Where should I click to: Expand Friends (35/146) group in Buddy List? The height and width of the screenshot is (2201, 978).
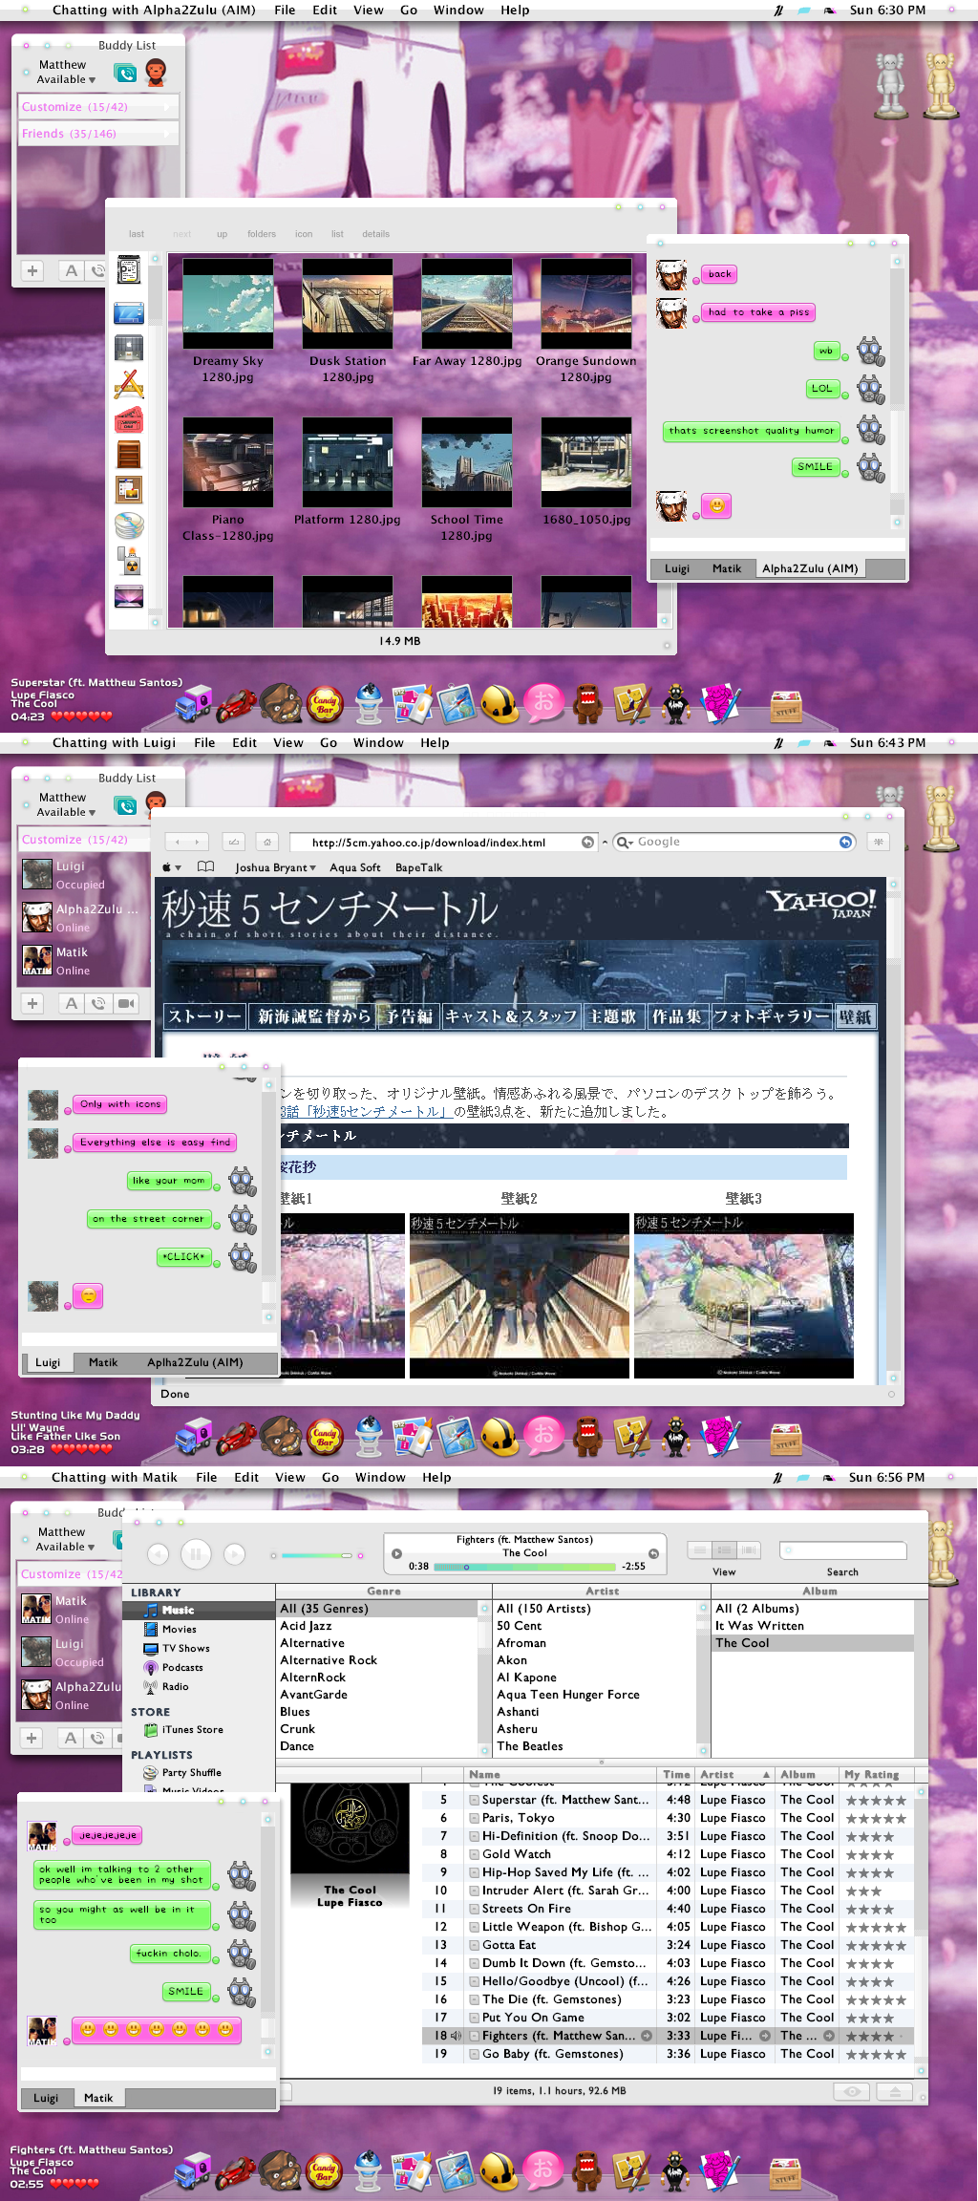point(98,134)
